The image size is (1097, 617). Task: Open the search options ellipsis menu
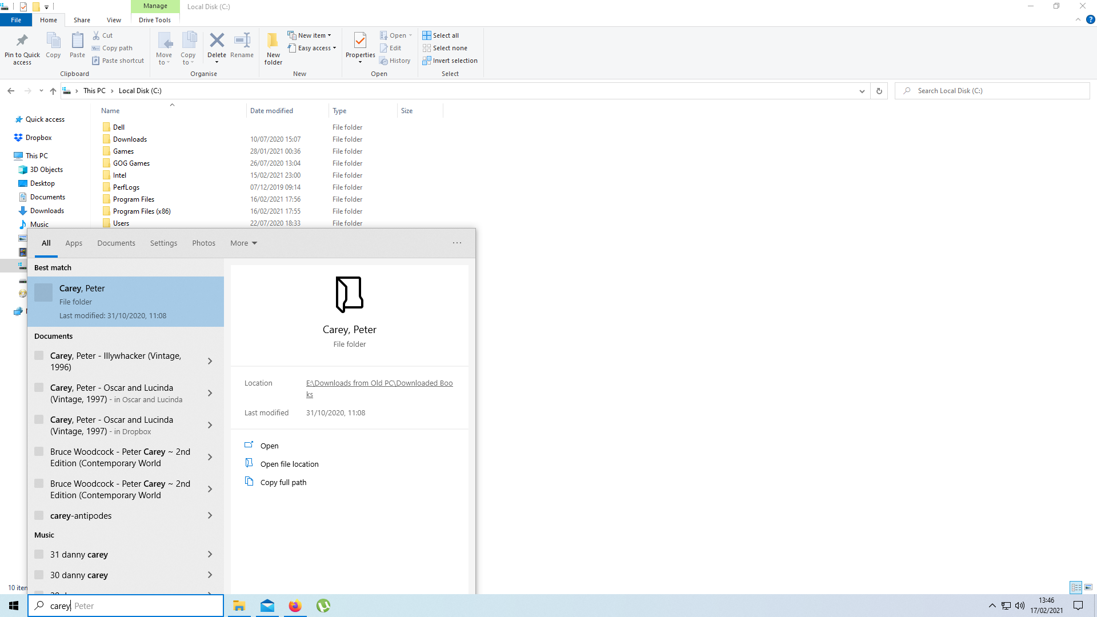(457, 243)
